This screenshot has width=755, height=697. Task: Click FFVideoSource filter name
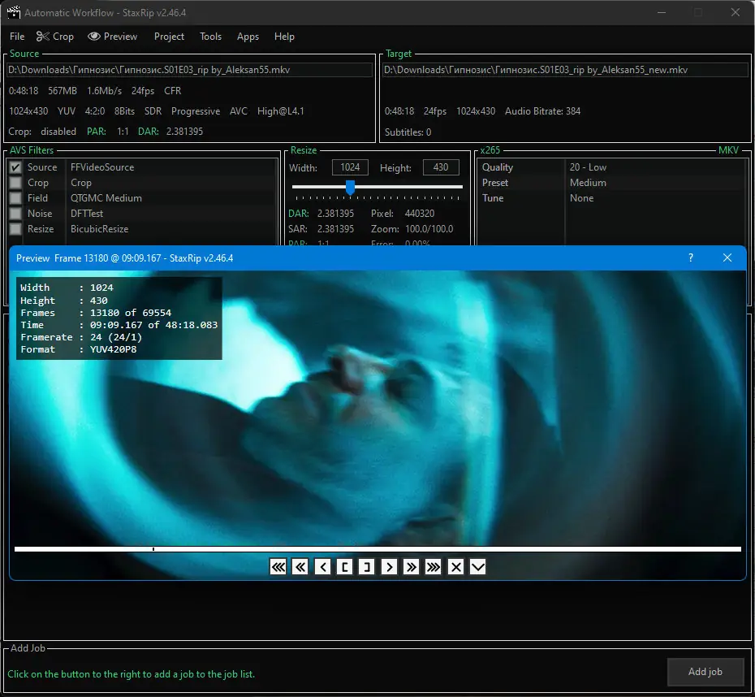click(102, 167)
